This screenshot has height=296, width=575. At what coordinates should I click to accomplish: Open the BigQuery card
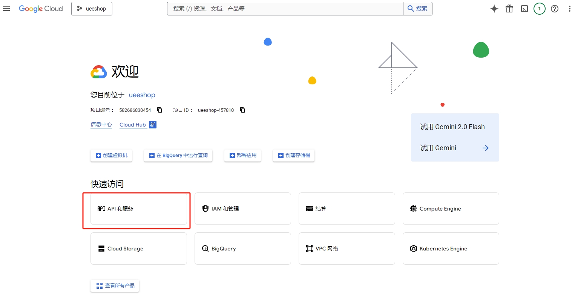tap(243, 249)
